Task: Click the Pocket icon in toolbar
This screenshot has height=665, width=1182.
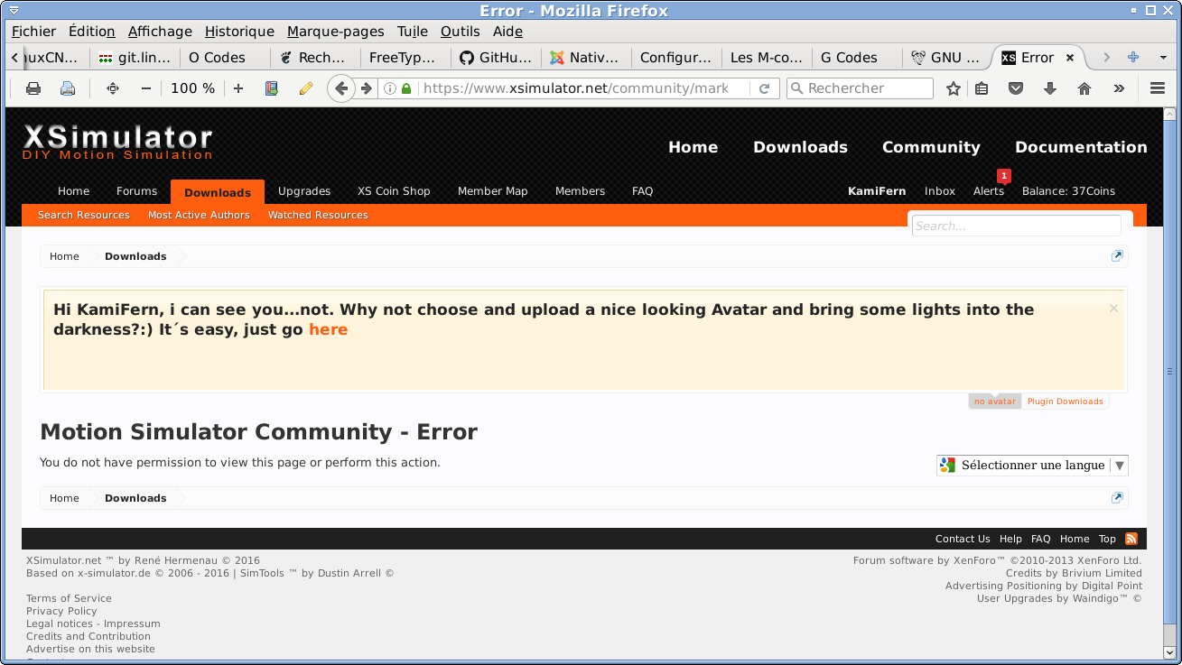Action: point(1016,88)
